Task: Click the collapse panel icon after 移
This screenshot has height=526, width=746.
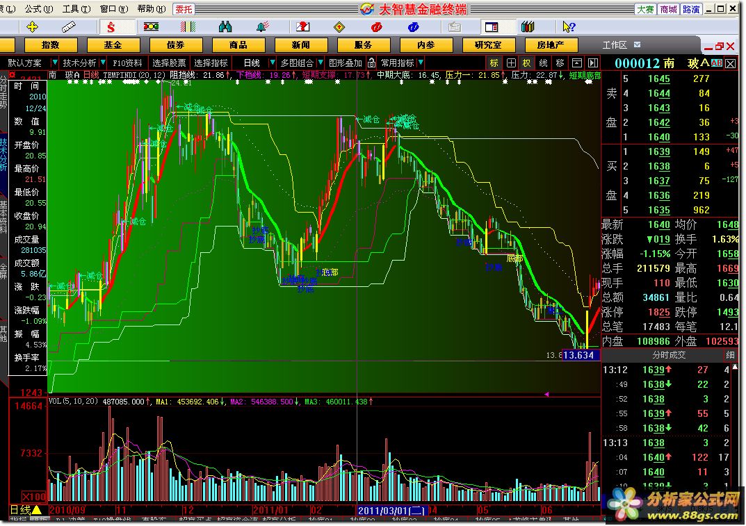Action: coord(576,63)
